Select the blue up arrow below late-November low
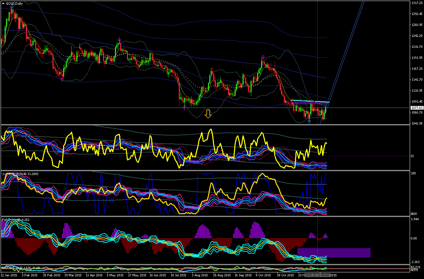424x279 pixels. coord(309,121)
